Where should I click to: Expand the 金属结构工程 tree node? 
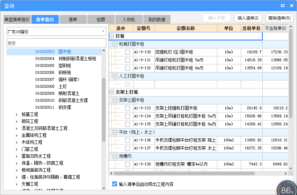click(17, 135)
